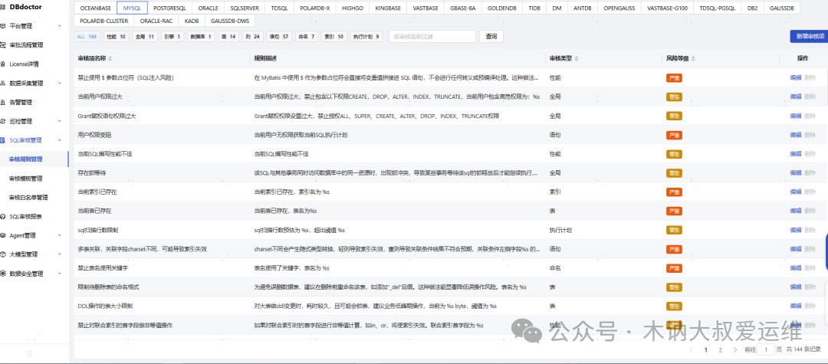Filter rules by 全局 11 tag
Screen dimensions: 828x364
[145, 37]
